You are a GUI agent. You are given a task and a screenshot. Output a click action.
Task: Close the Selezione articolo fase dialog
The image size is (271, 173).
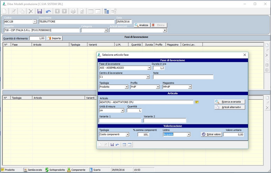[245, 55]
